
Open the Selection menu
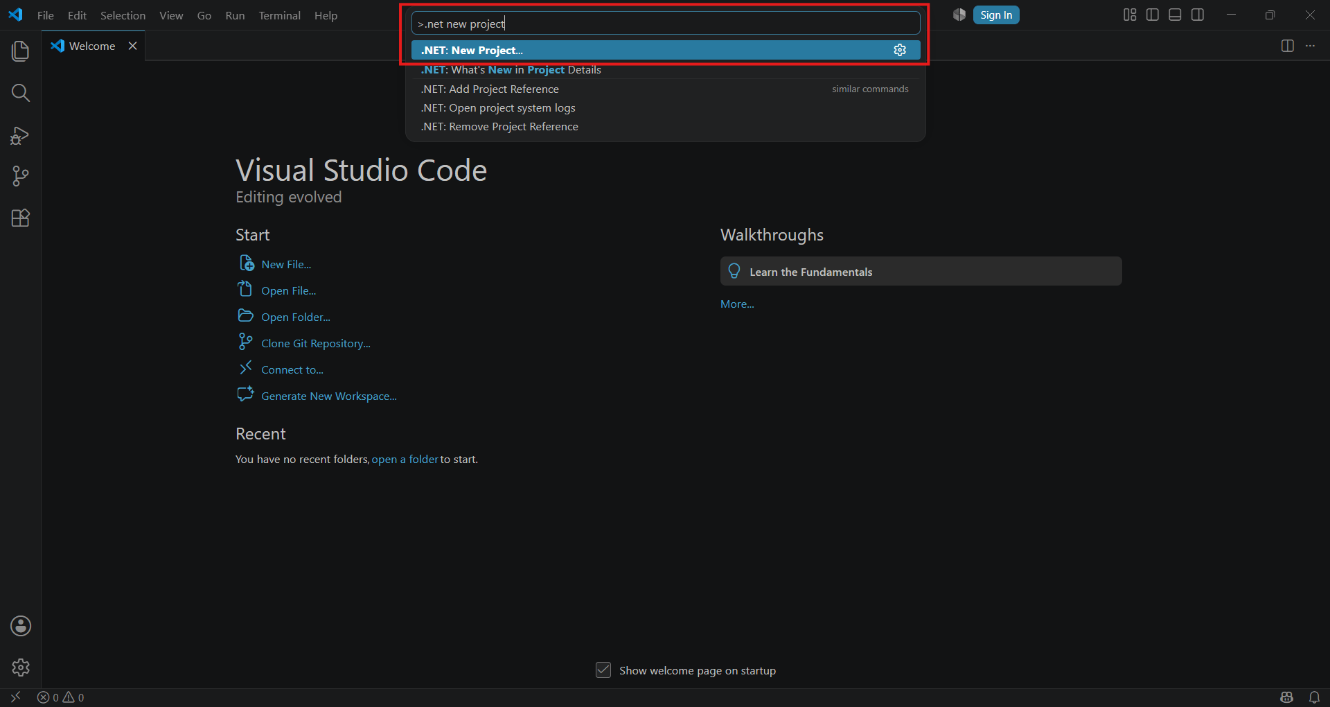point(123,15)
